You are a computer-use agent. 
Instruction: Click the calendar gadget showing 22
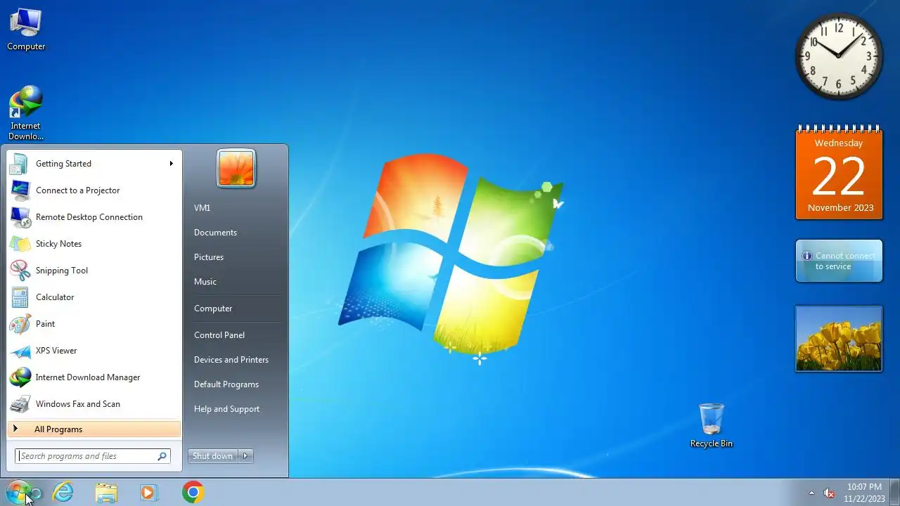[x=839, y=173]
